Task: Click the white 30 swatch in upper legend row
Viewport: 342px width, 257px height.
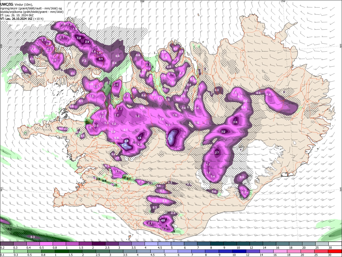Action: pos(335,244)
